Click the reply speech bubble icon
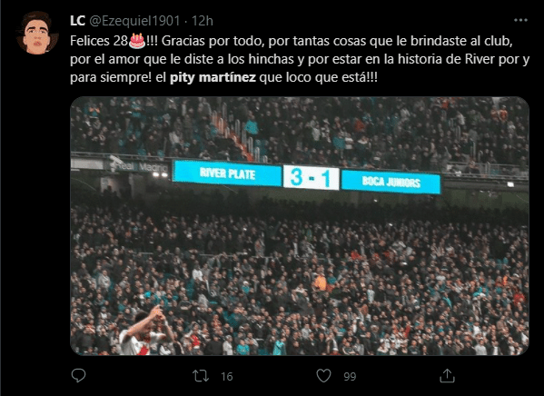Viewport: 544px width, 396px height. [78, 375]
